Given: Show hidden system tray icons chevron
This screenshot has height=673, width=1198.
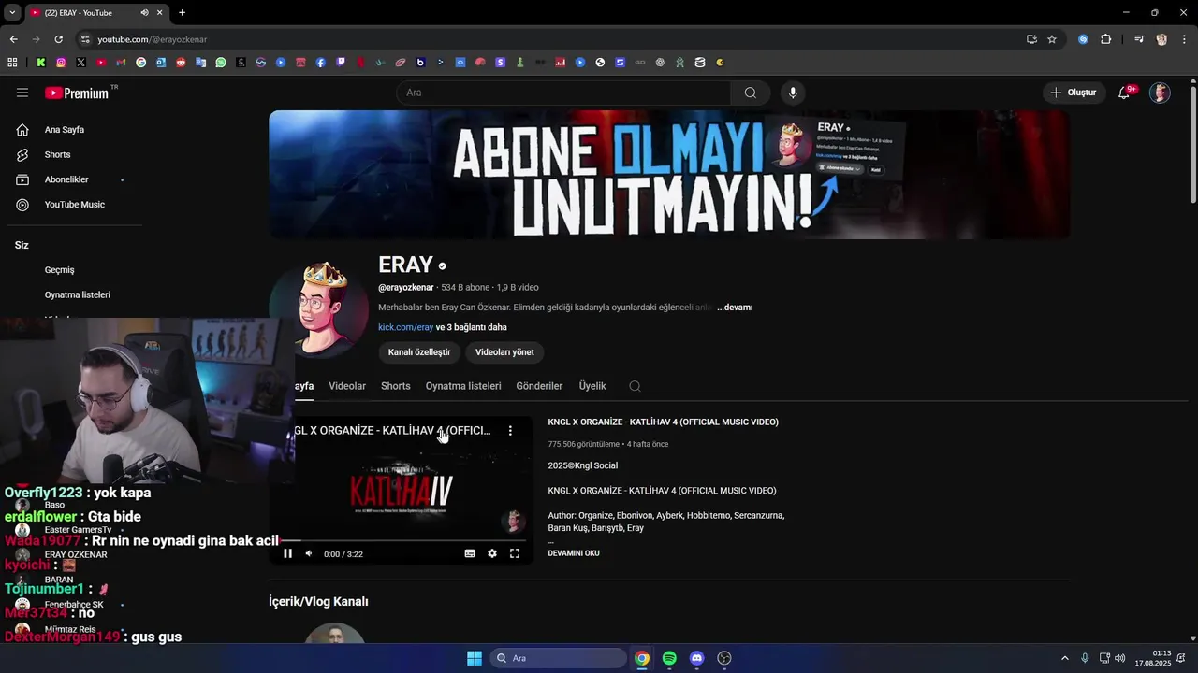Looking at the screenshot, I should (1064, 658).
